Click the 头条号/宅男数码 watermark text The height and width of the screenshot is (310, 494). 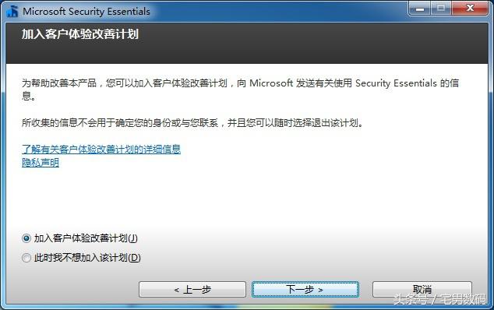(439, 299)
